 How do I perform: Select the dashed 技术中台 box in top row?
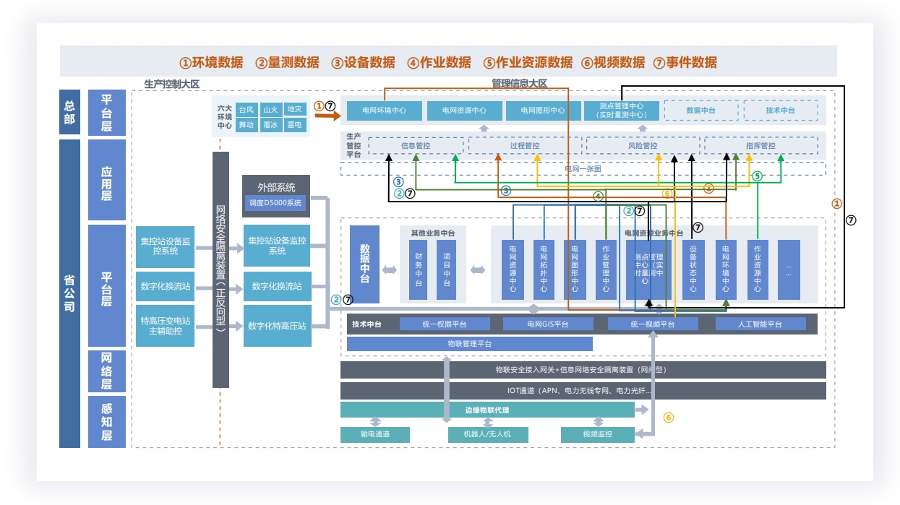point(780,111)
